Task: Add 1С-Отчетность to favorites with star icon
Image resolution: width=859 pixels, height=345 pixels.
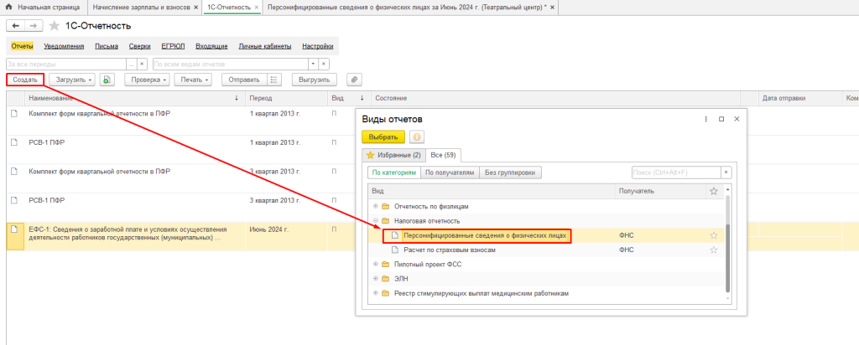Action: 55,26
